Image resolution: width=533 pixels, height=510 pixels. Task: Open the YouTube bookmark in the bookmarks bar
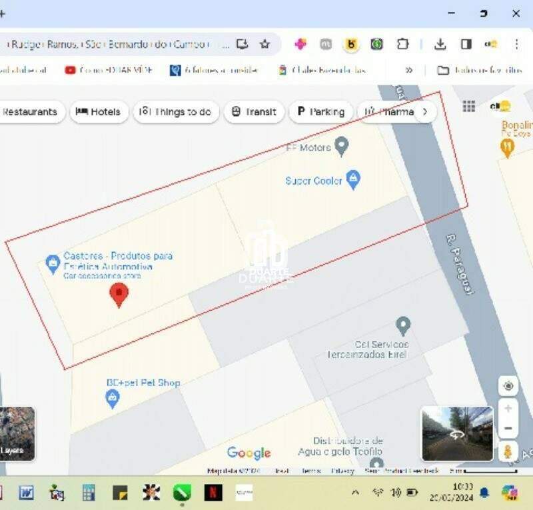click(x=109, y=70)
